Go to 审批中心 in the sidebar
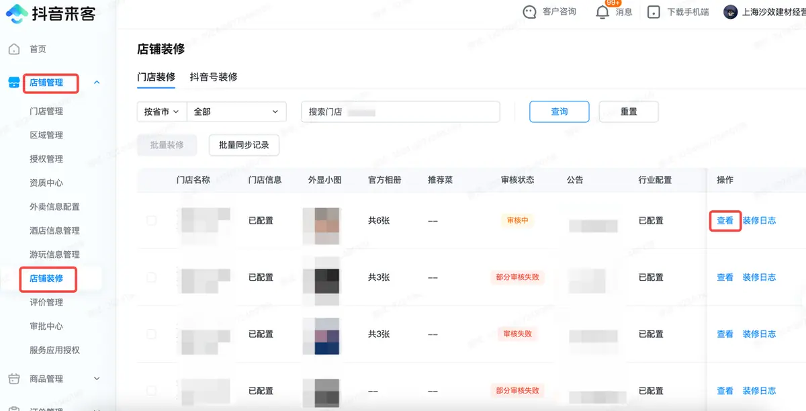The width and height of the screenshot is (806, 411). click(46, 326)
